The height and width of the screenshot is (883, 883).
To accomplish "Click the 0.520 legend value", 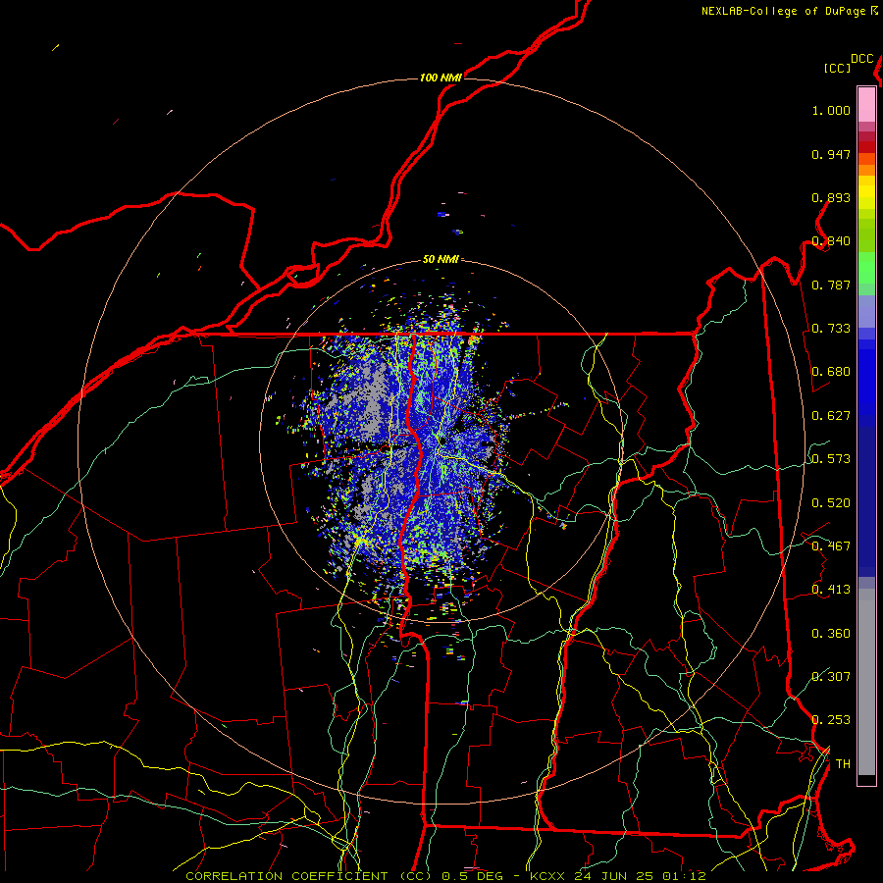I will tap(831, 503).
